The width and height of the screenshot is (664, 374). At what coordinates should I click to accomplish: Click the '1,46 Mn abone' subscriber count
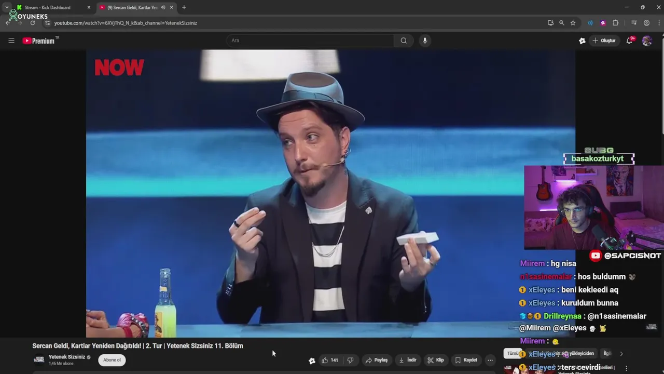(x=61, y=364)
